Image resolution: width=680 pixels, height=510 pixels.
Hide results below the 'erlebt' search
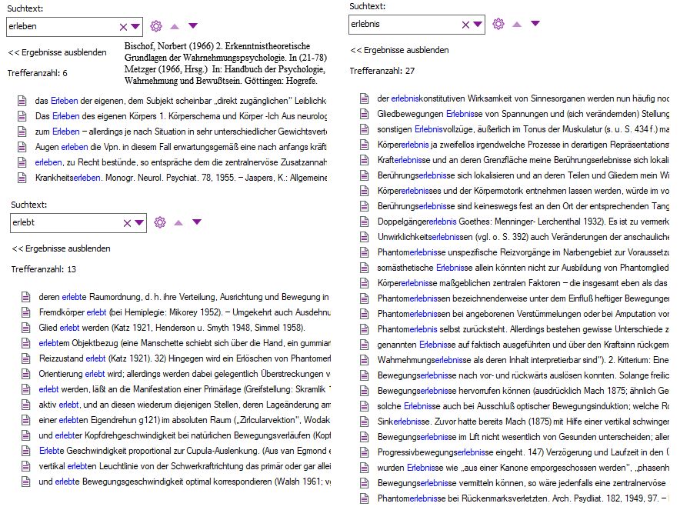pyautogui.click(x=61, y=249)
